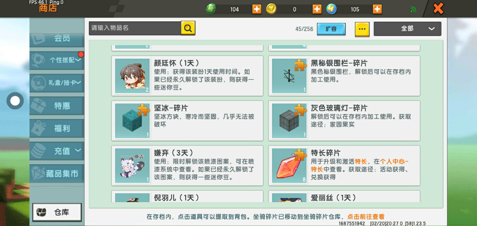Viewport: 477px width, 226px height.
Task: Tap the floating white circle button
Action: 15,101
